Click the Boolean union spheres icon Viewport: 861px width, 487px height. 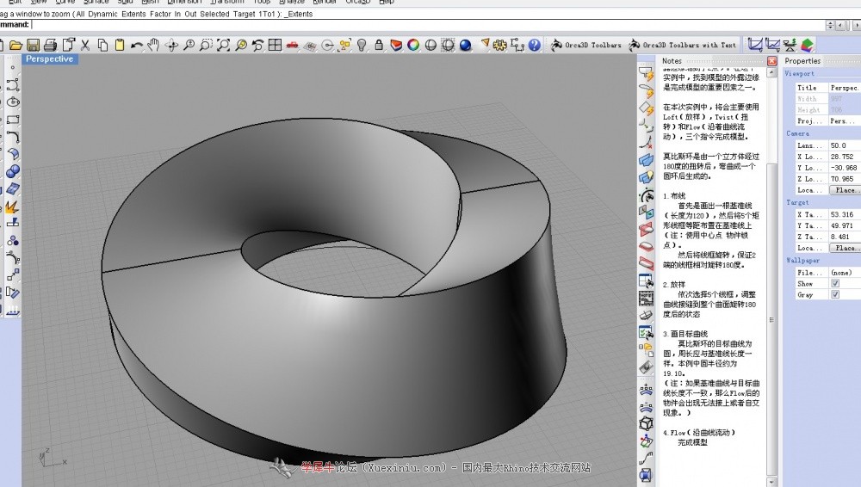click(x=13, y=171)
